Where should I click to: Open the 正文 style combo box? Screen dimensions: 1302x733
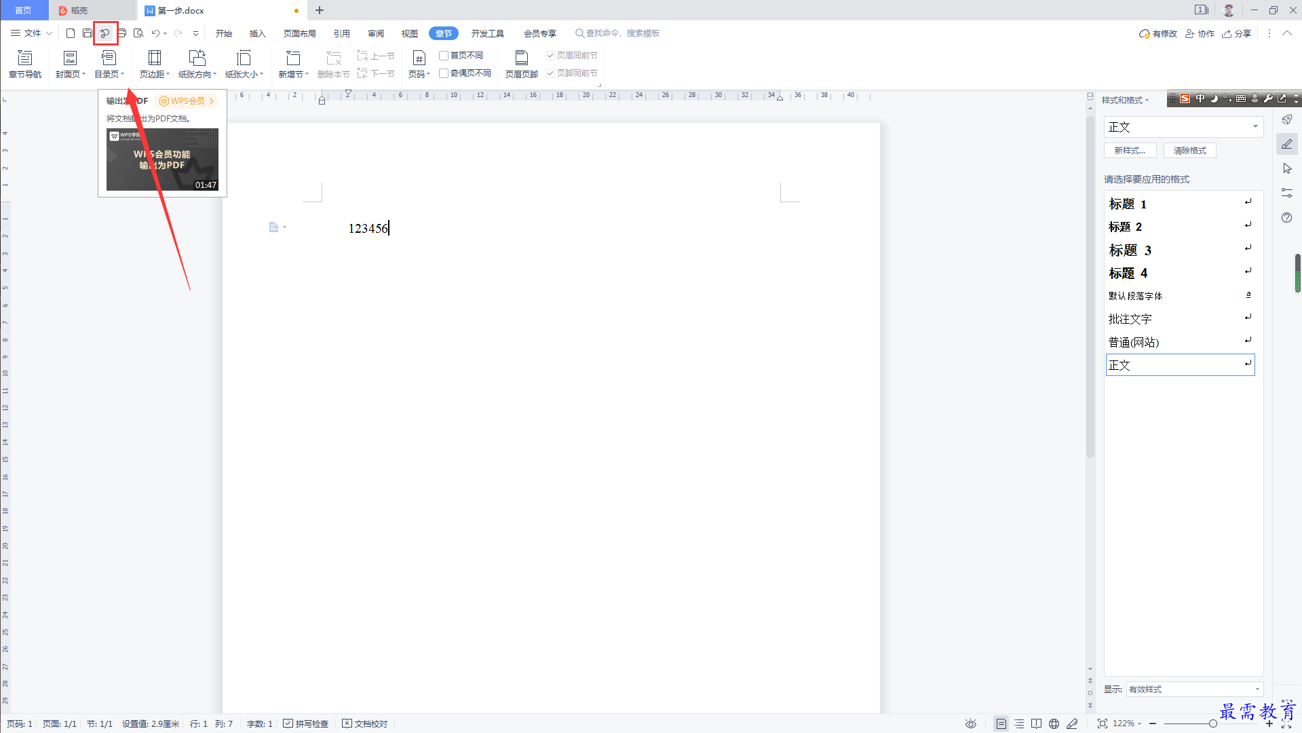(1183, 127)
